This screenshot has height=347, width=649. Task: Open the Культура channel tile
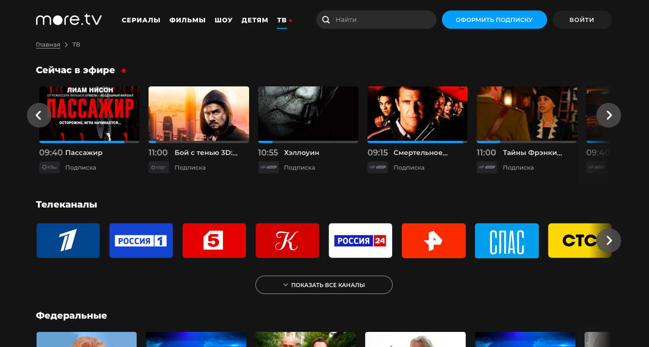click(x=287, y=240)
